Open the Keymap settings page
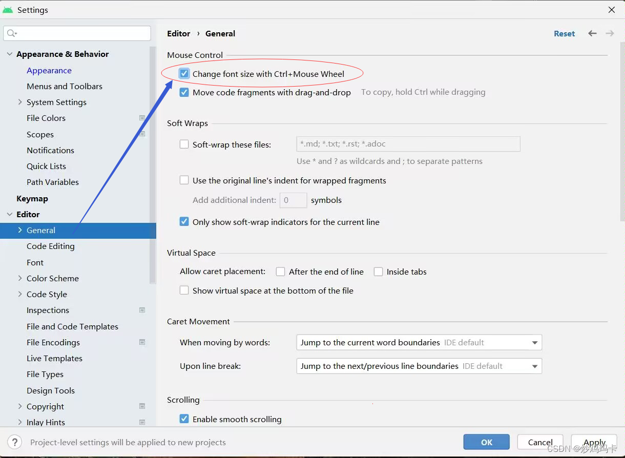Viewport: 625px width, 458px height. (32, 198)
